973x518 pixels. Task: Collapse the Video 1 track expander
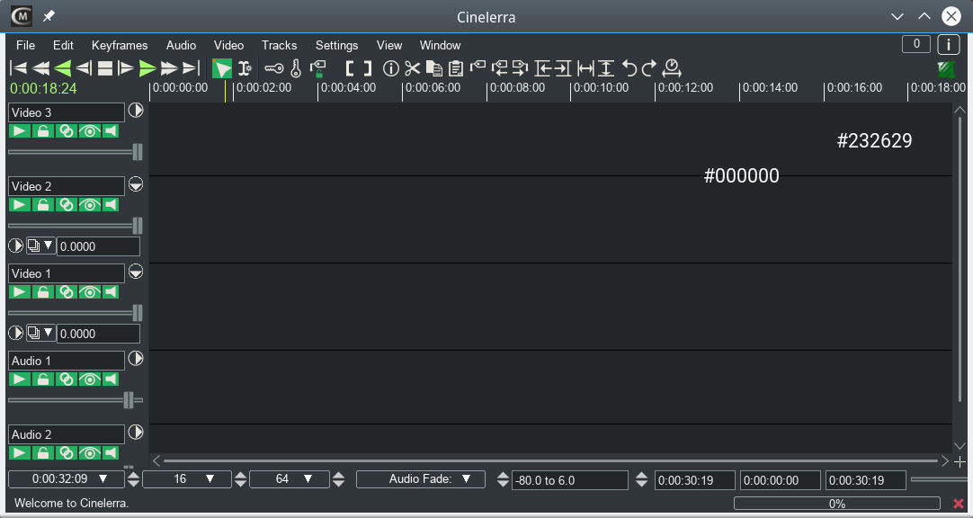coord(136,272)
